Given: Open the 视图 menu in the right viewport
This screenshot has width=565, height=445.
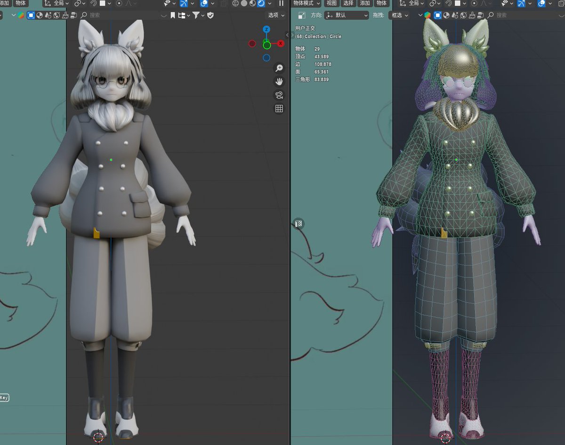Looking at the screenshot, I should [332, 4].
